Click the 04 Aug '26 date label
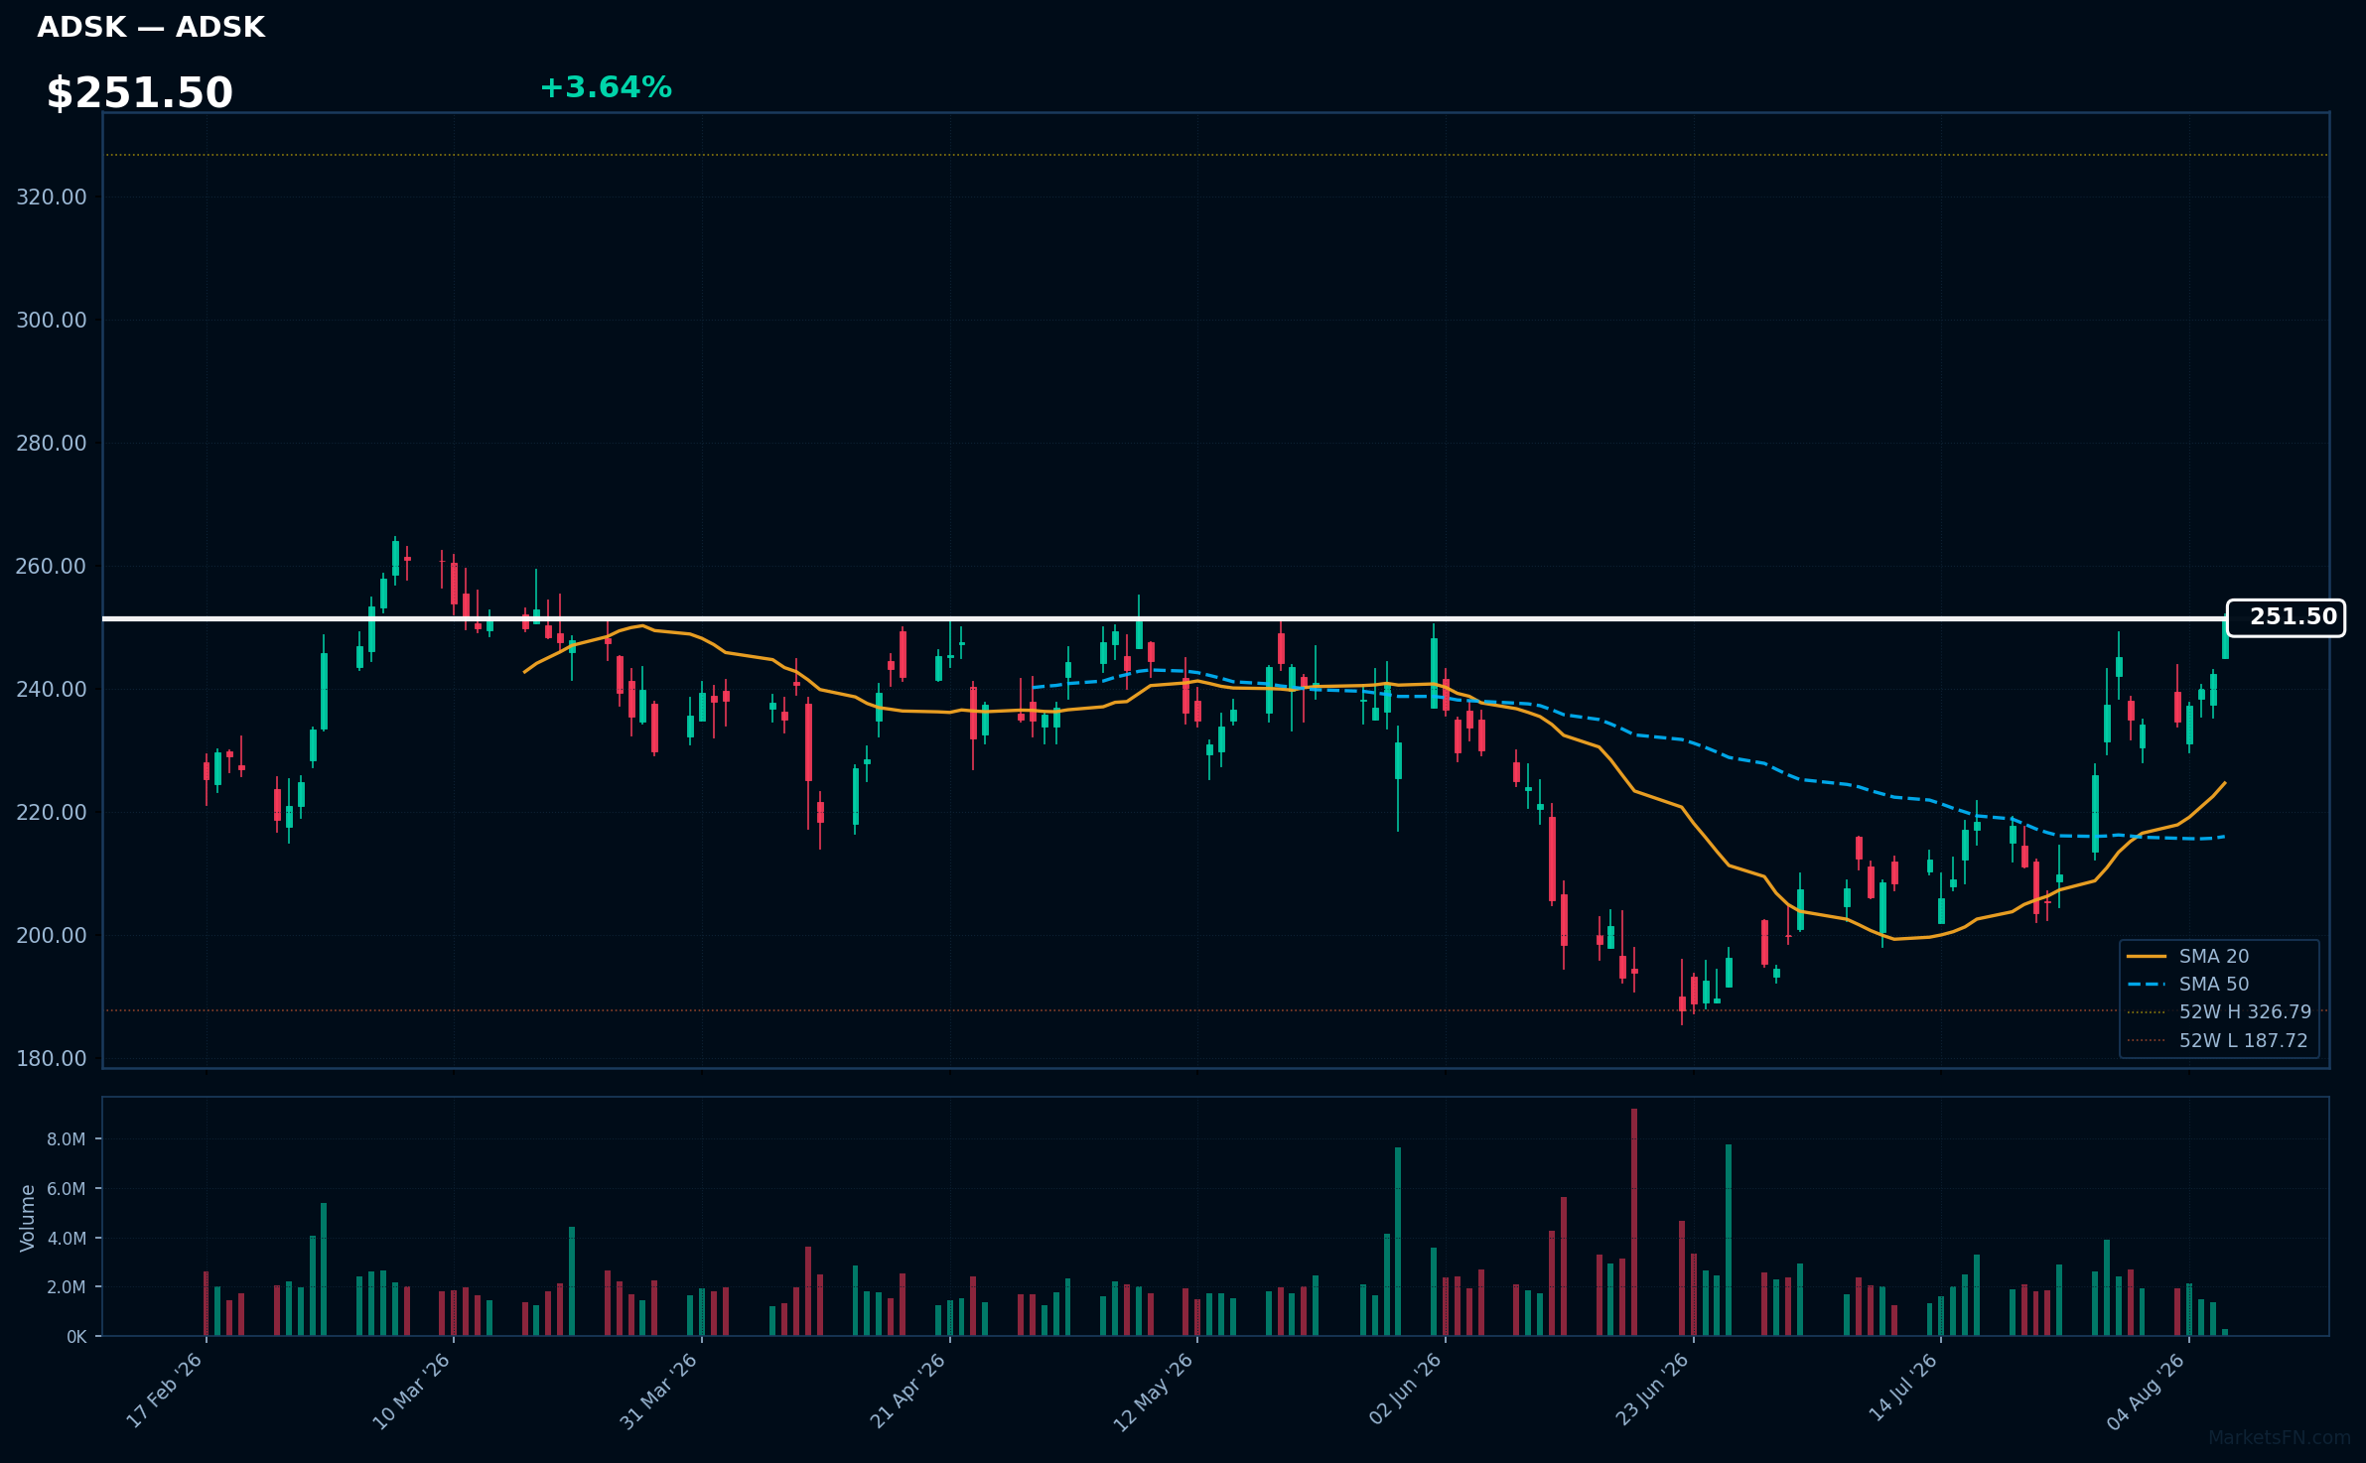The height and width of the screenshot is (1463, 2366). 2147,1392
